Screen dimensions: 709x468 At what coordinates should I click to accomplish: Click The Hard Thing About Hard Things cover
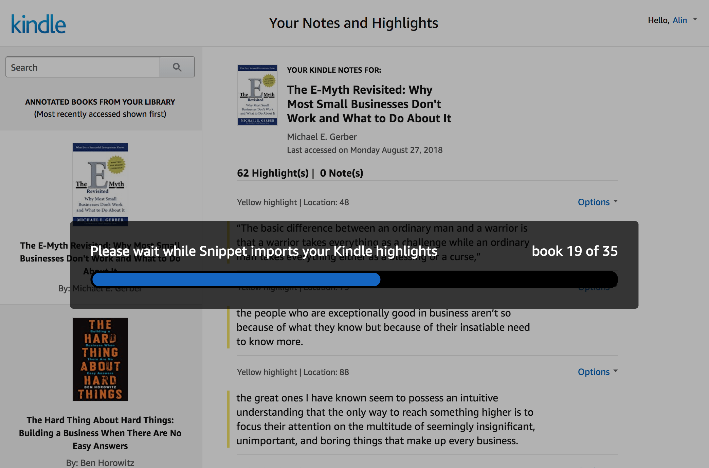pyautogui.click(x=100, y=359)
